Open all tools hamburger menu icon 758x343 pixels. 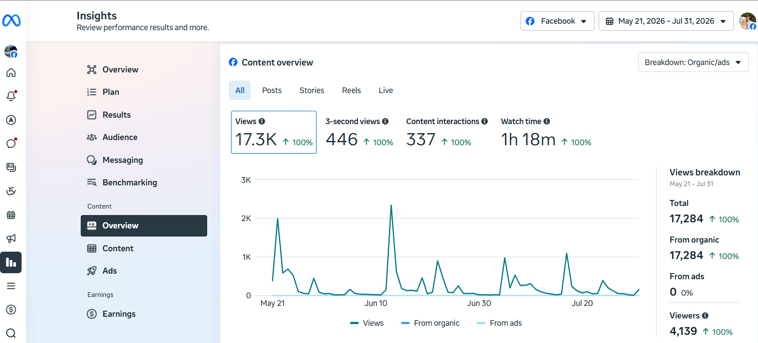[x=11, y=286]
